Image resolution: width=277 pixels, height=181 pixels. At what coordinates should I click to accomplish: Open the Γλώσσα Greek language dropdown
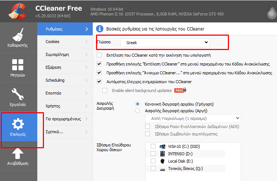[165, 43]
